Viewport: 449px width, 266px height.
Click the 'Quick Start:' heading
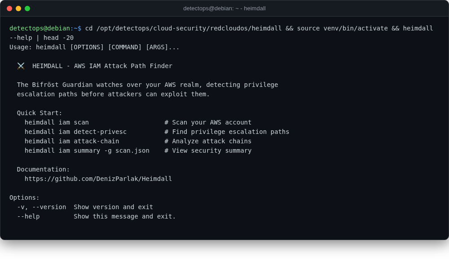tap(40, 113)
